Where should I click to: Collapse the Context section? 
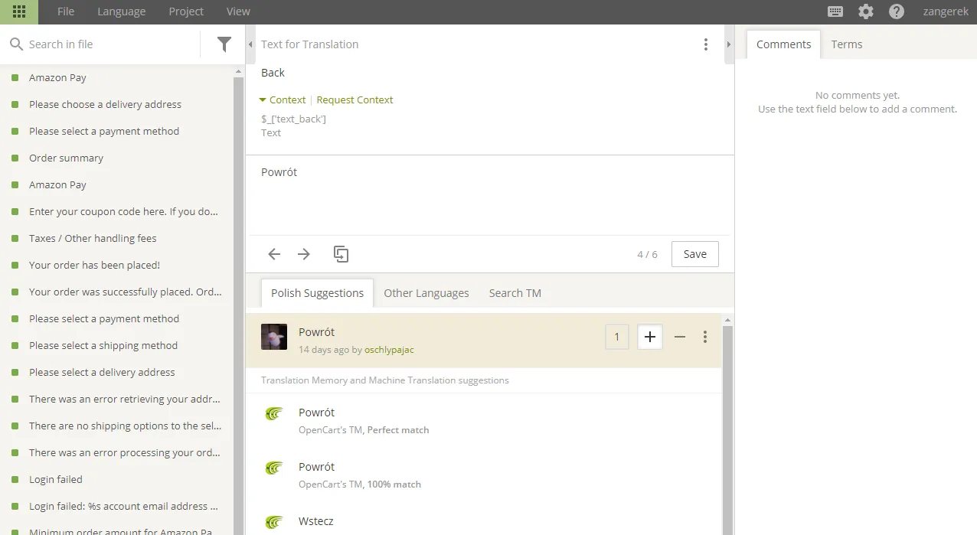point(283,100)
